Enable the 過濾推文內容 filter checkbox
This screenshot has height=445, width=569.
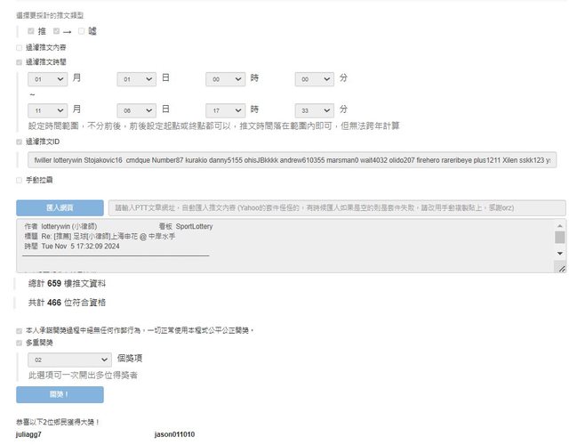pos(20,47)
